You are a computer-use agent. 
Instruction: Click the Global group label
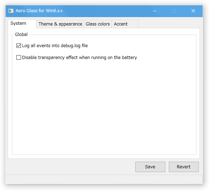(x=21, y=34)
